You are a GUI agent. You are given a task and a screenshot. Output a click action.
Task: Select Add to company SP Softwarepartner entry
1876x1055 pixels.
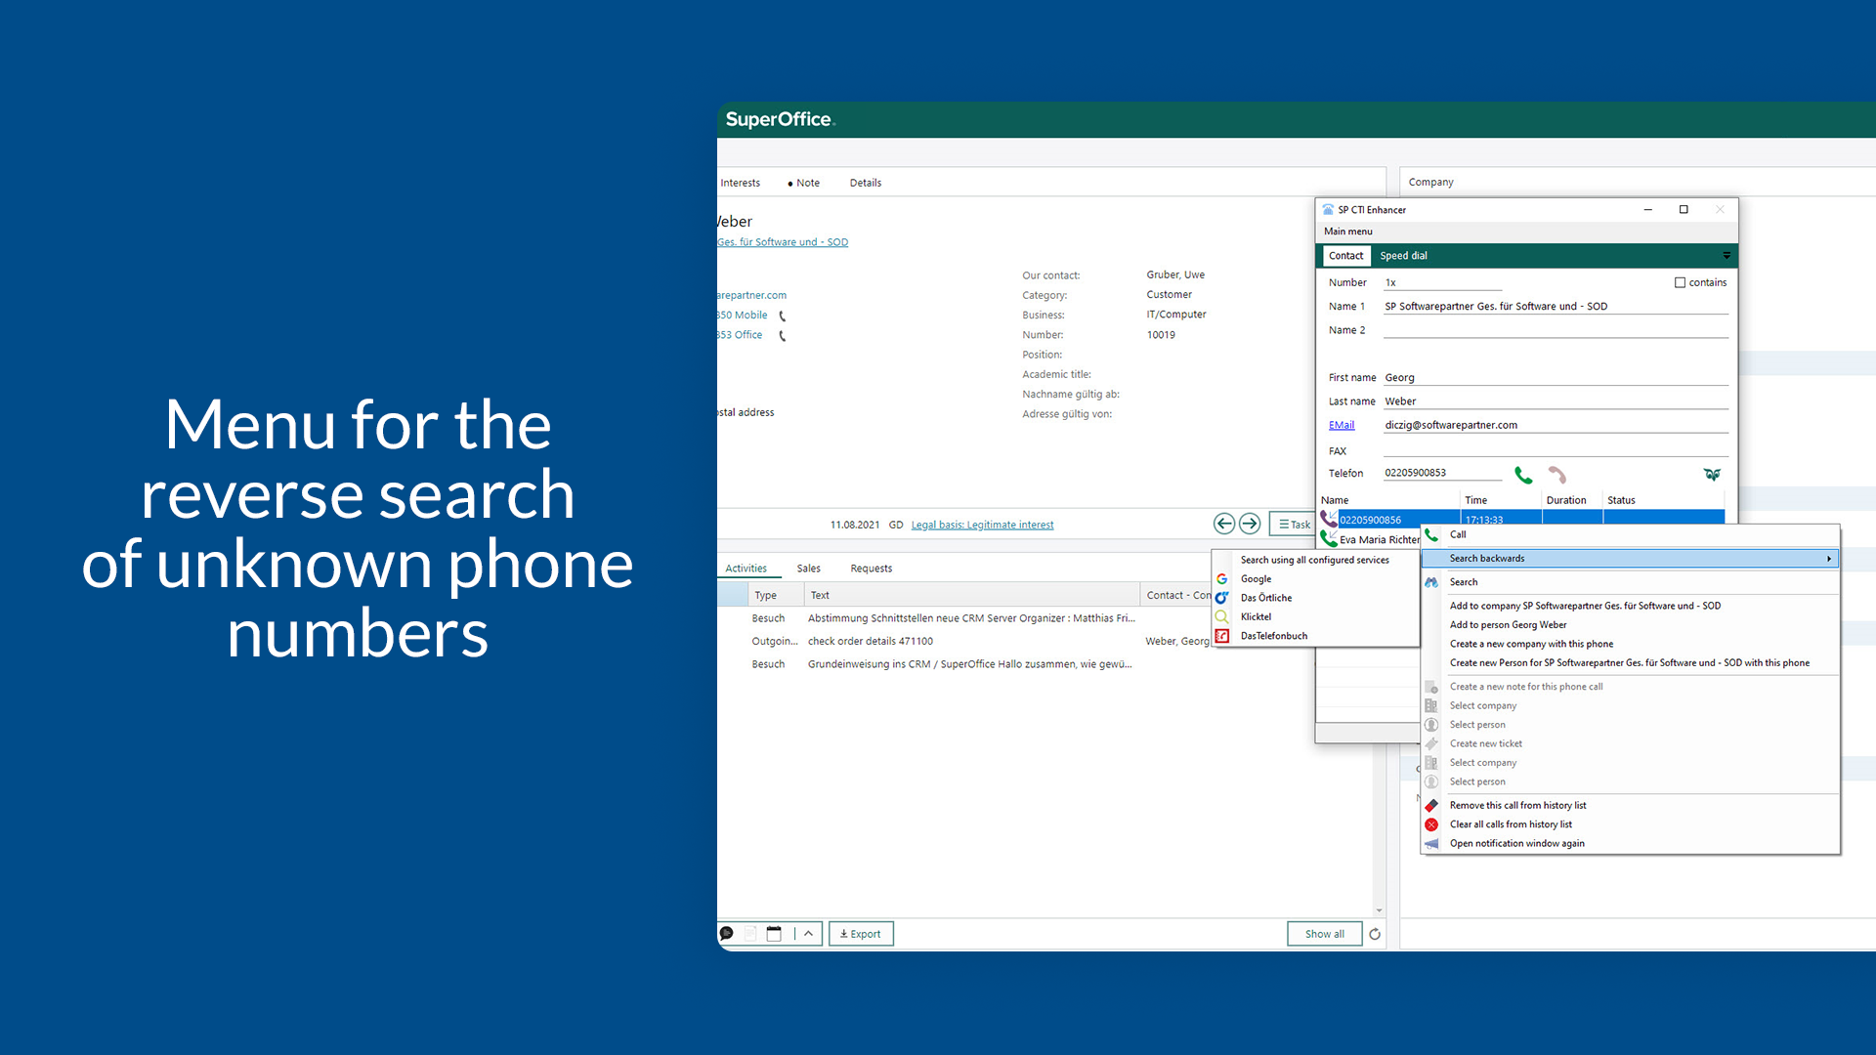pos(1585,606)
